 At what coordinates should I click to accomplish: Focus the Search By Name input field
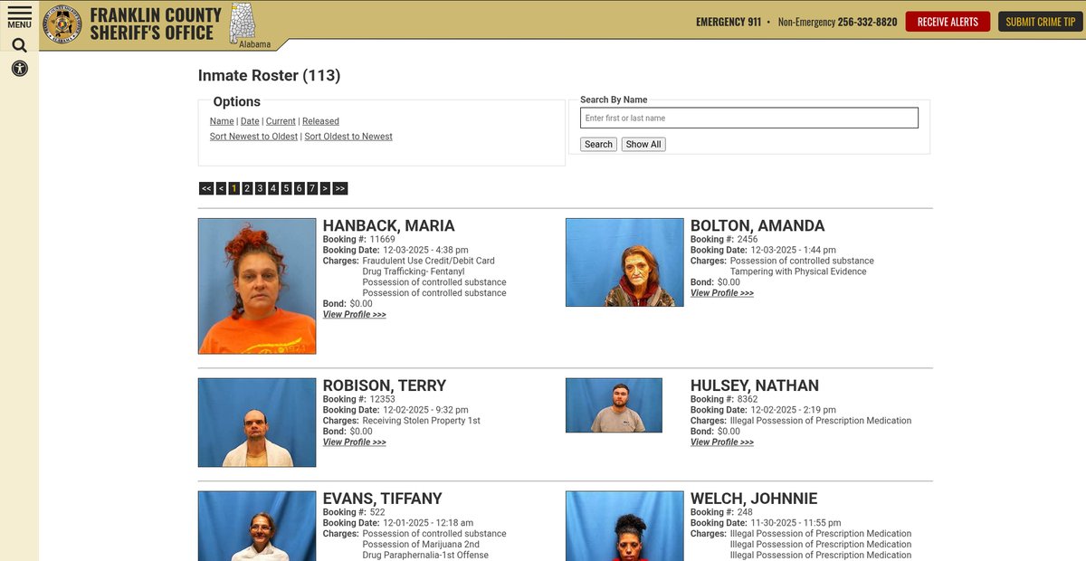click(x=749, y=118)
